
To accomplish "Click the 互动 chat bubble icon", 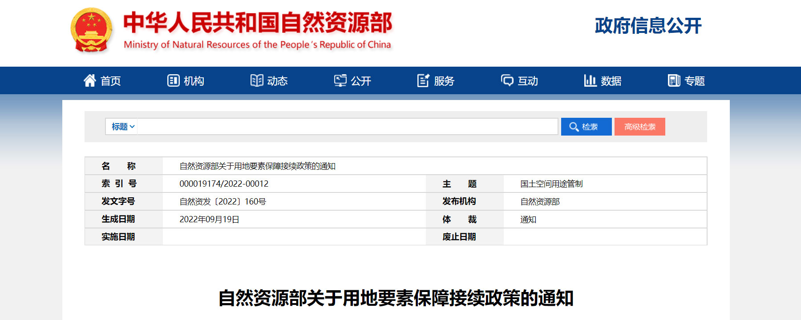I will coord(507,80).
